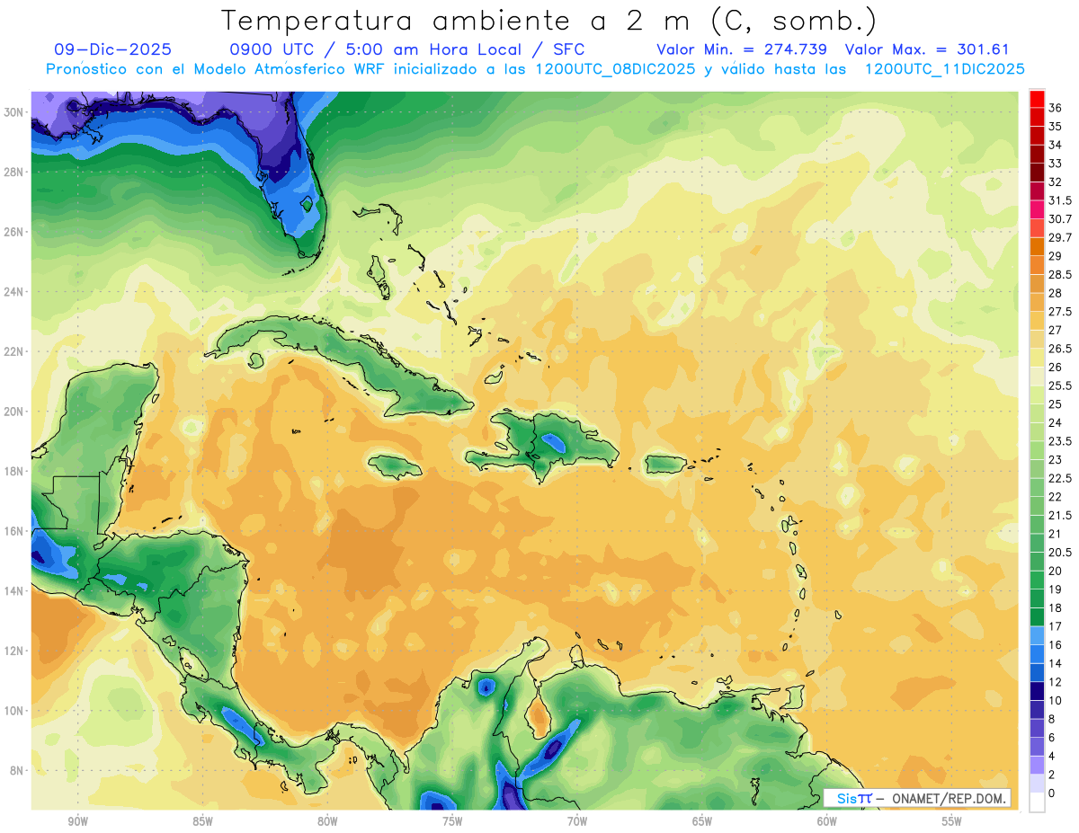
Task: Select the "Valor Min. = 274.739" readout
Action: (x=742, y=49)
